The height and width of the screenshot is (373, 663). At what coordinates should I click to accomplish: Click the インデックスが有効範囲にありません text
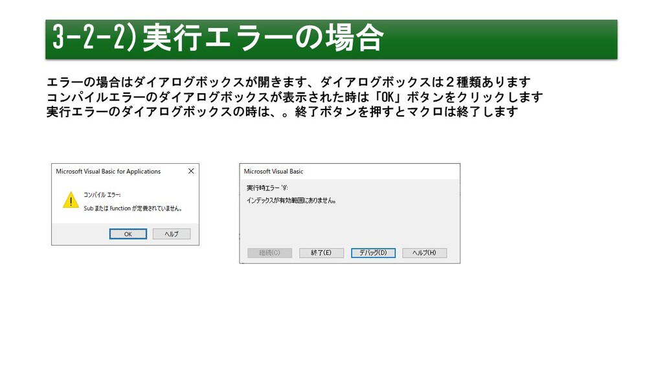291,201
